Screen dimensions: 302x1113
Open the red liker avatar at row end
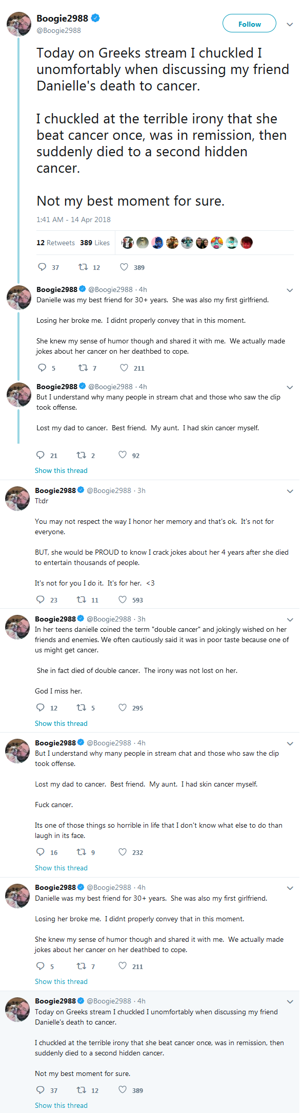pos(247,243)
